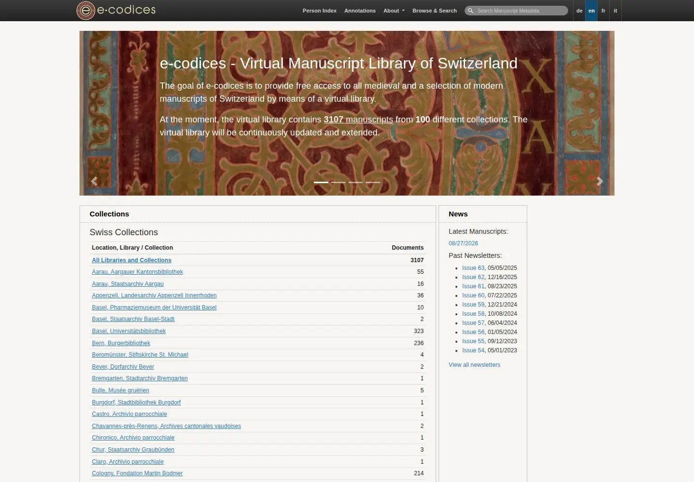Open Beromünster, Stiftskirche St. Michael
The image size is (694, 482).
140,355
